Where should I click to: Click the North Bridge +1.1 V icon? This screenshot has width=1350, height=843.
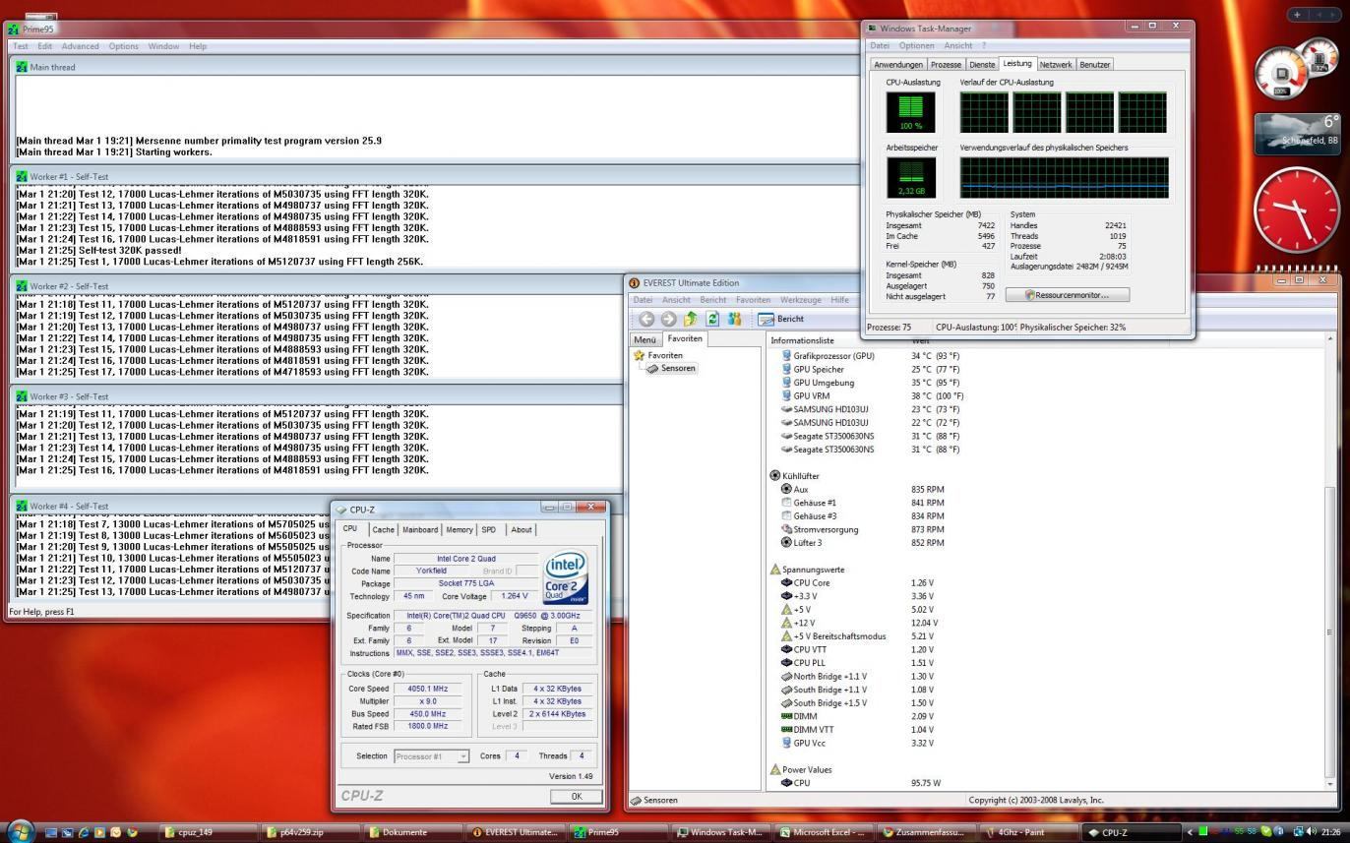point(786,677)
